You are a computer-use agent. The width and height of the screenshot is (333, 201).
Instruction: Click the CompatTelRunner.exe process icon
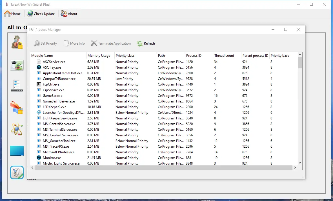(x=39, y=79)
